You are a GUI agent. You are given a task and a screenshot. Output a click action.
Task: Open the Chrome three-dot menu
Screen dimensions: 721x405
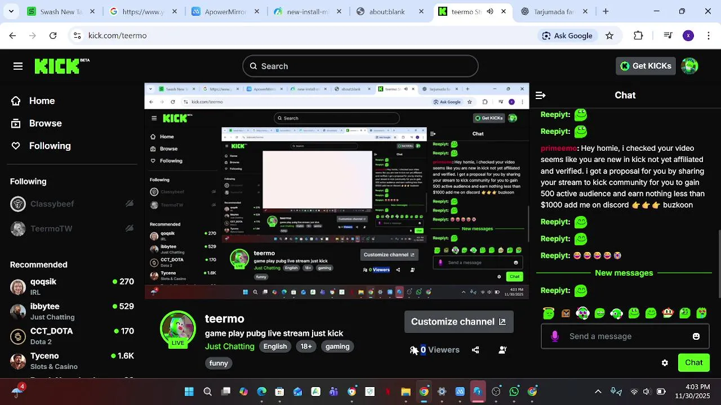tap(708, 35)
